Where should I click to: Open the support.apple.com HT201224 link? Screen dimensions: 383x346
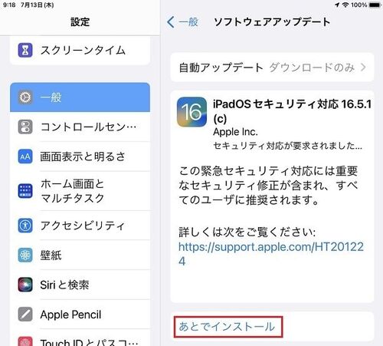click(x=271, y=254)
